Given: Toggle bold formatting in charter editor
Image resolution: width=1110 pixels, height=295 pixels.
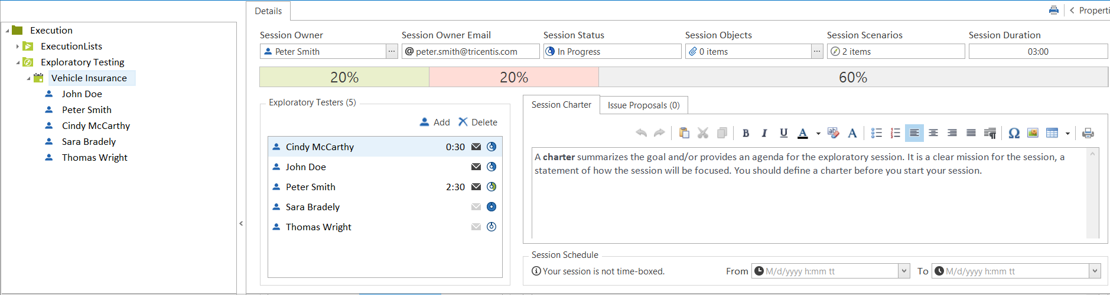Looking at the screenshot, I should (x=746, y=133).
